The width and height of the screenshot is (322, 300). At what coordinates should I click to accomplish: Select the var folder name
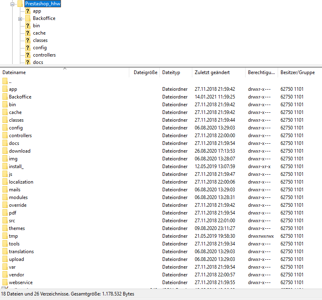(12, 267)
